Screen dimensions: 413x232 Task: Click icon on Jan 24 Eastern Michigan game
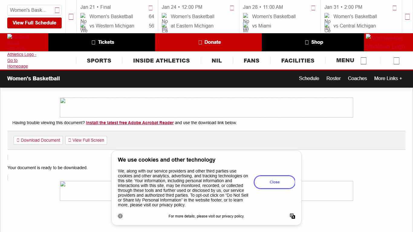pos(232,8)
